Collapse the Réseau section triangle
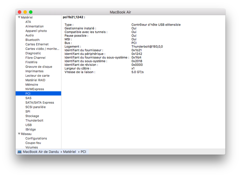 coord(19,134)
